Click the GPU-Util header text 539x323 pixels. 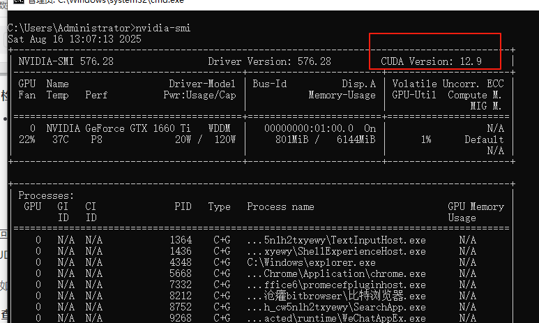coord(414,95)
